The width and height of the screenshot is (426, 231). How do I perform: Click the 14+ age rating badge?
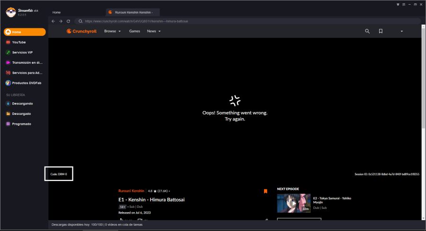pos(122,207)
